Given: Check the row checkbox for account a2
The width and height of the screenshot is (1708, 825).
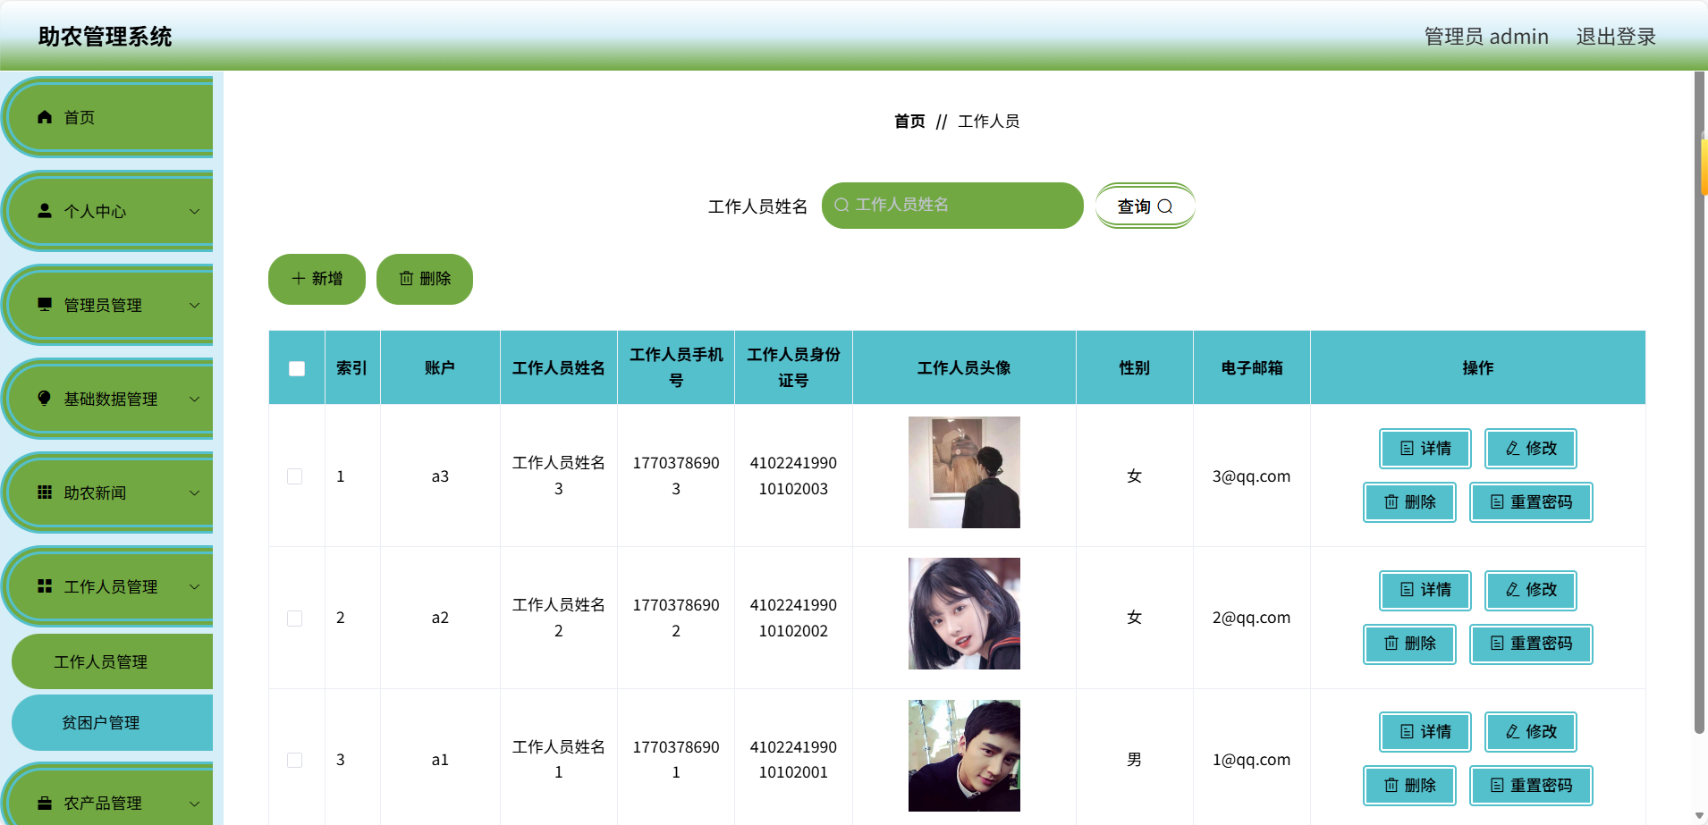Looking at the screenshot, I should coord(294,619).
